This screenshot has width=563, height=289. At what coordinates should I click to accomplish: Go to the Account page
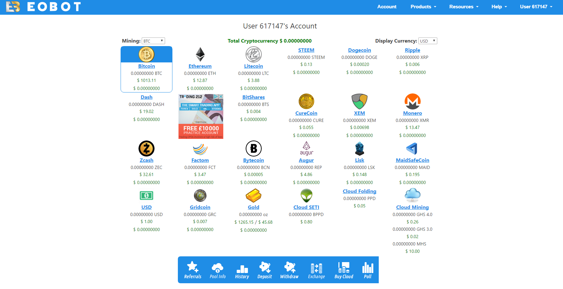387,7
